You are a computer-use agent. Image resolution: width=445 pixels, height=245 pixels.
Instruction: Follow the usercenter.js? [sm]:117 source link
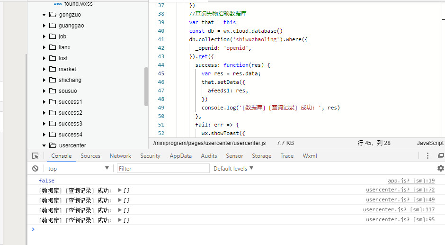[399, 210]
